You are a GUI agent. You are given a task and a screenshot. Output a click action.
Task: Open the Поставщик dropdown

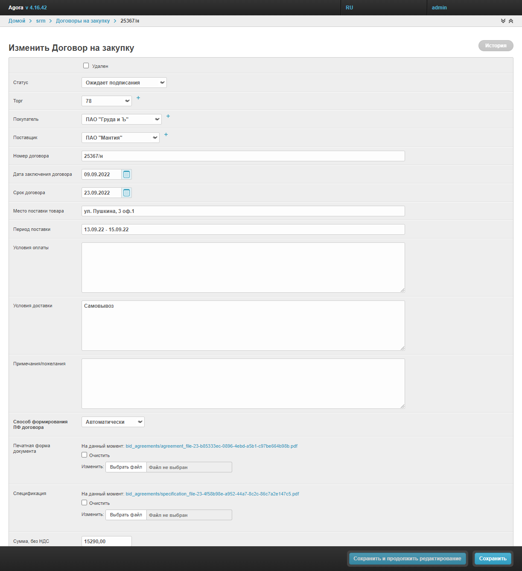120,138
